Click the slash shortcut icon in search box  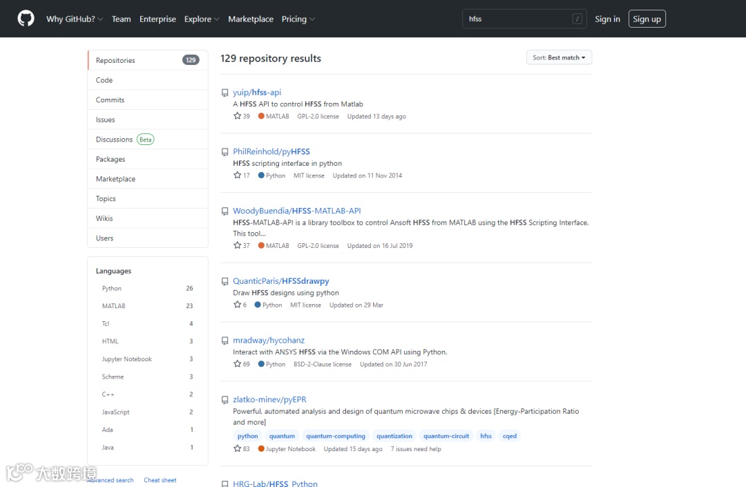577,19
